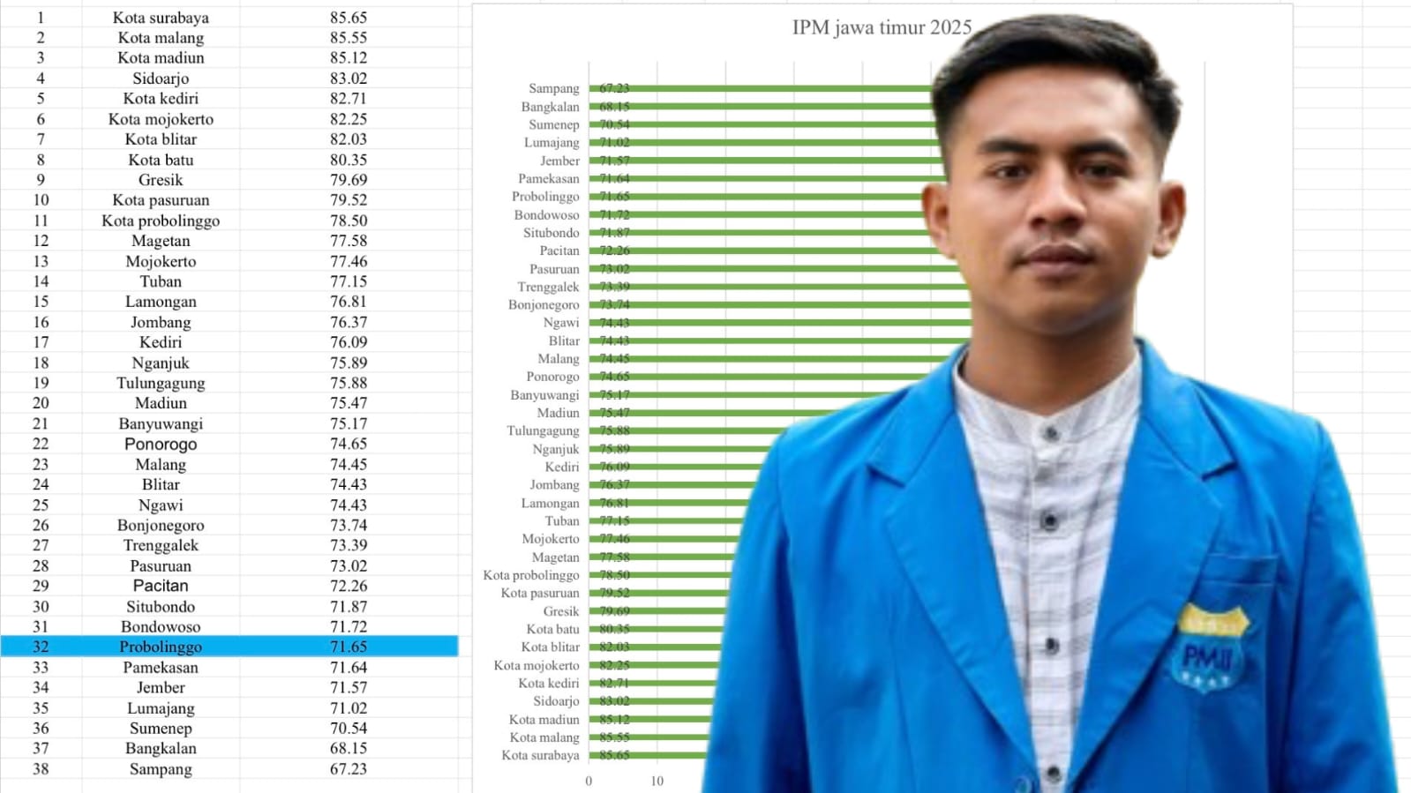The width and height of the screenshot is (1411, 793).
Task: Click the 82.71 value in the Kota kediri row
Action: click(349, 99)
